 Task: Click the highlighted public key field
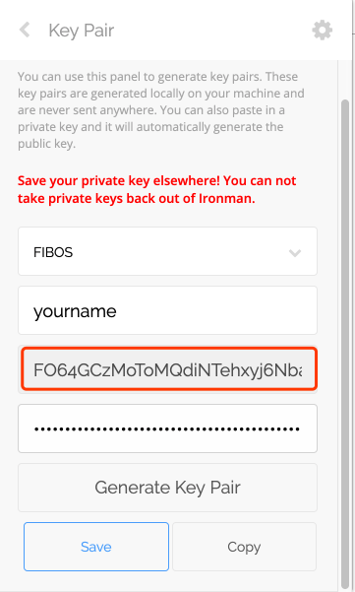pos(169,368)
